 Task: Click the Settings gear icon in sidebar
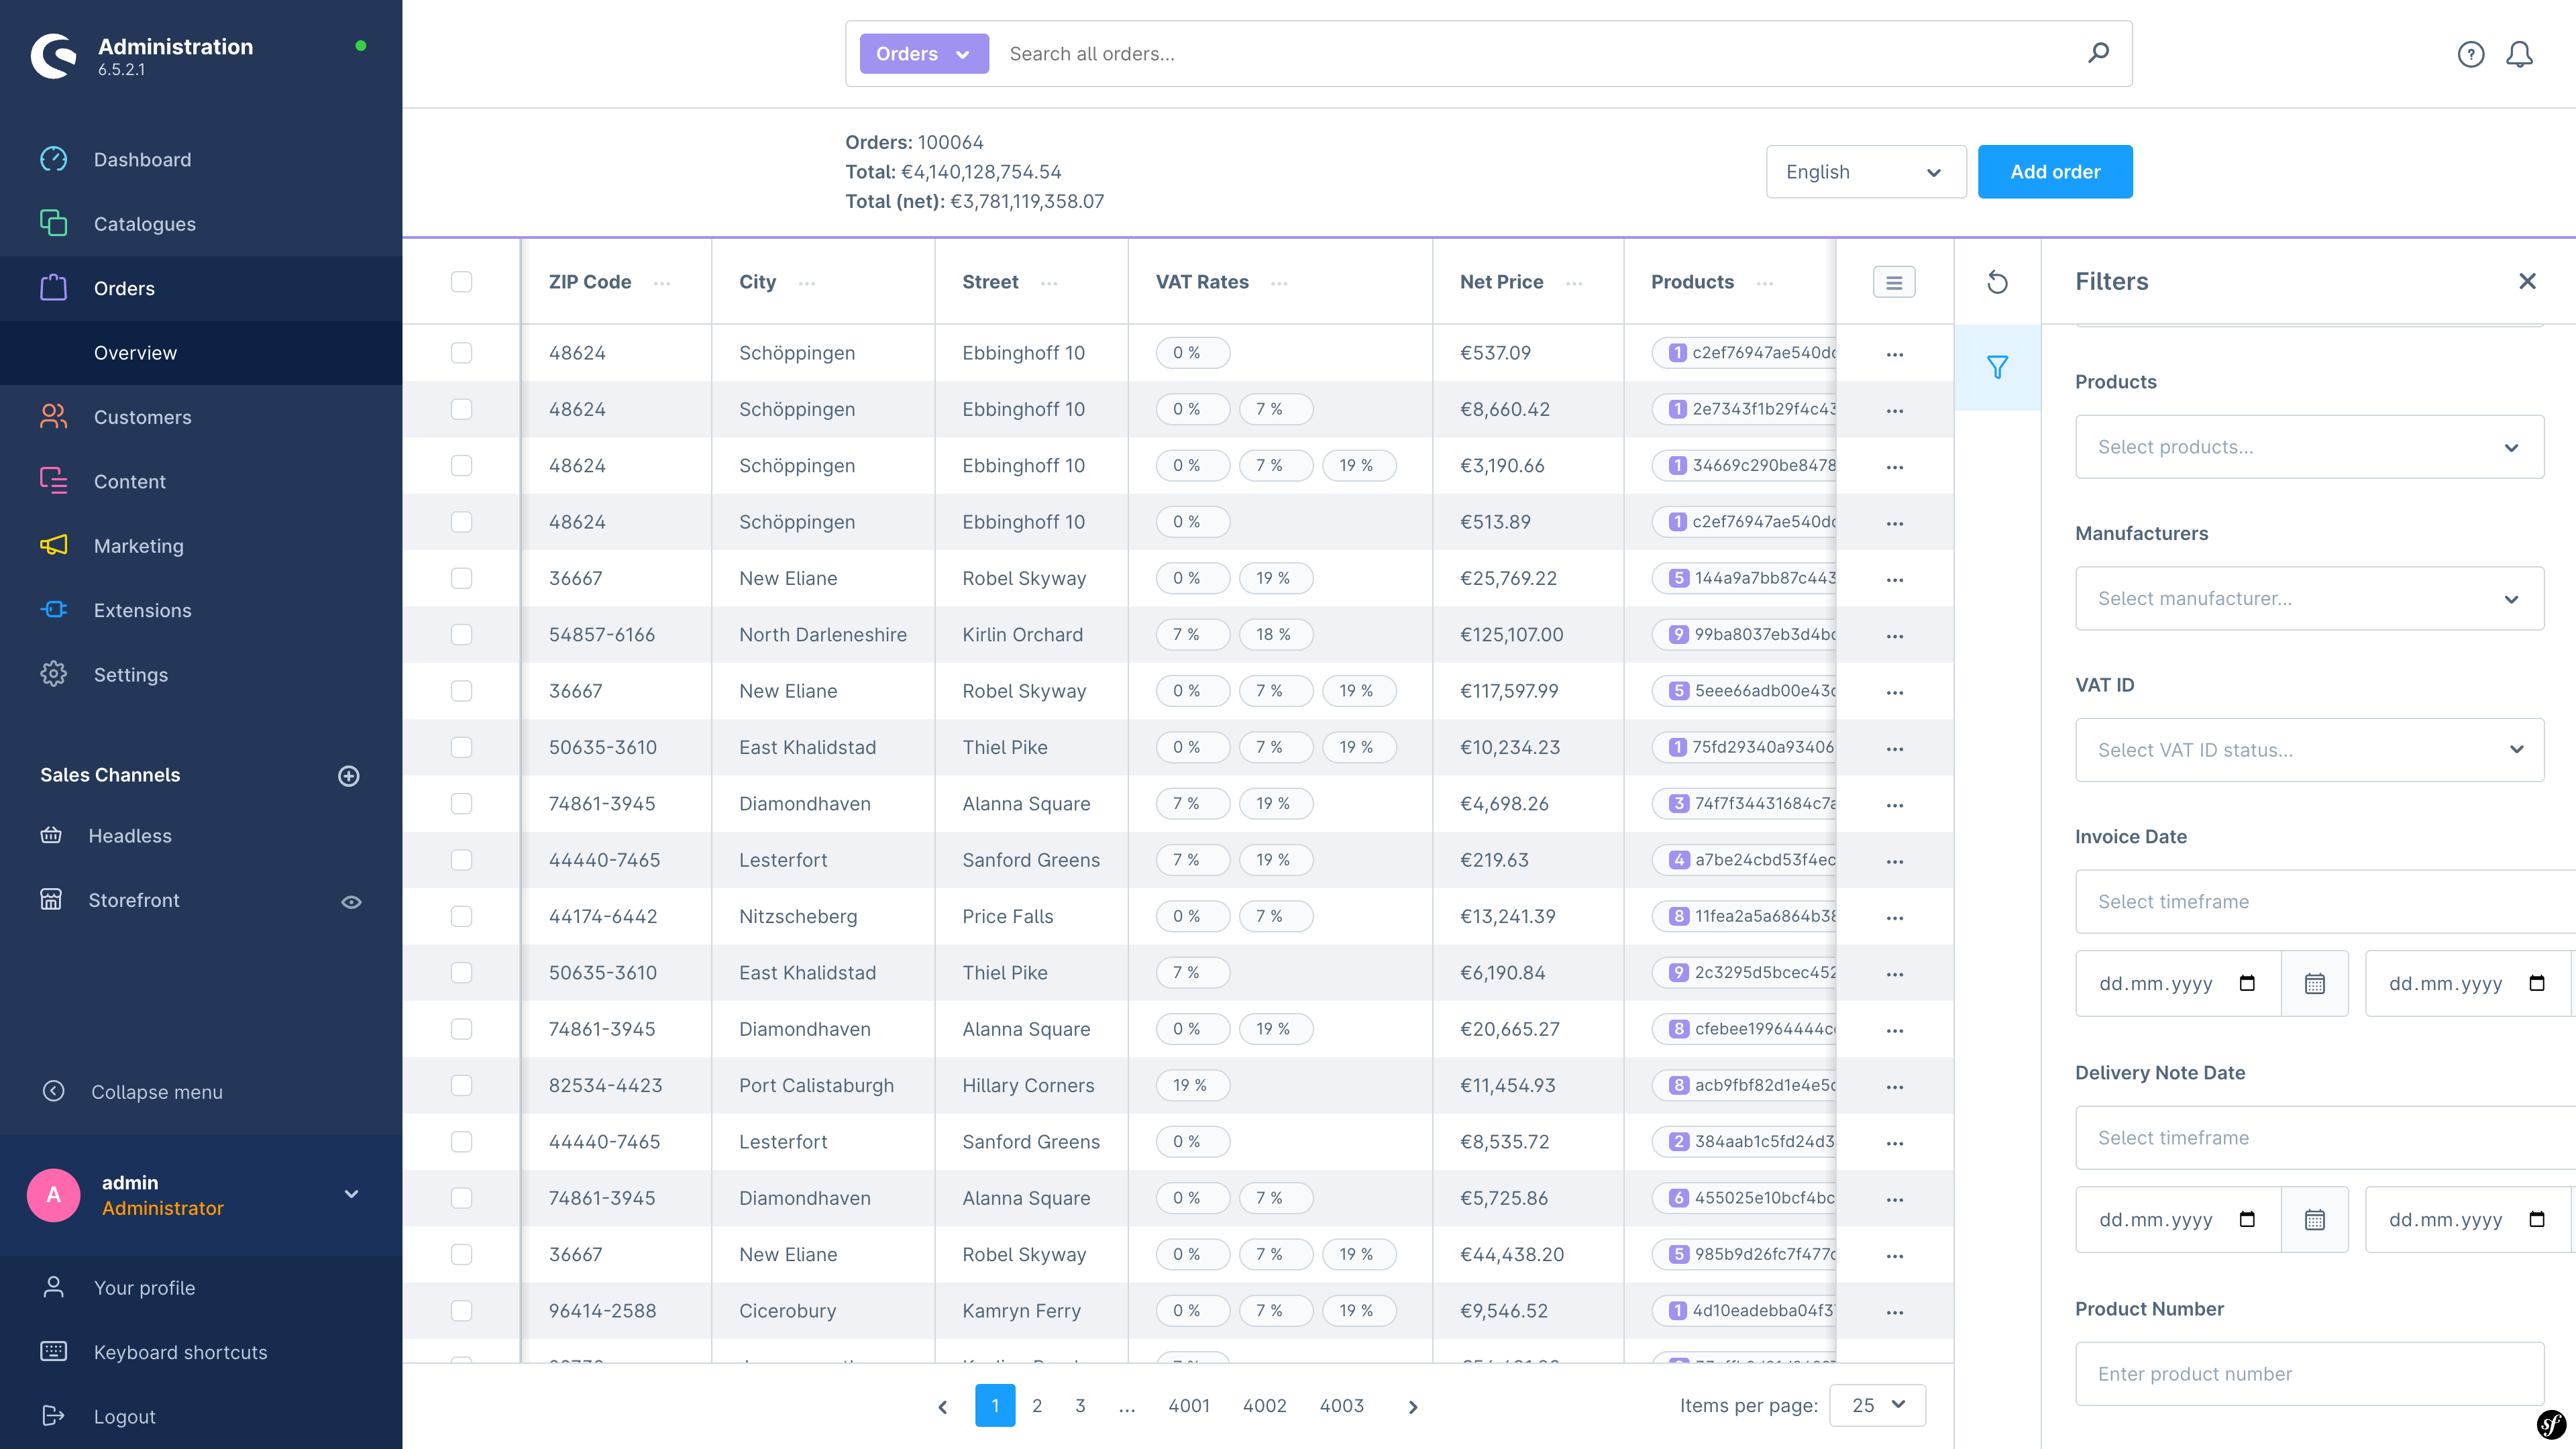[54, 674]
